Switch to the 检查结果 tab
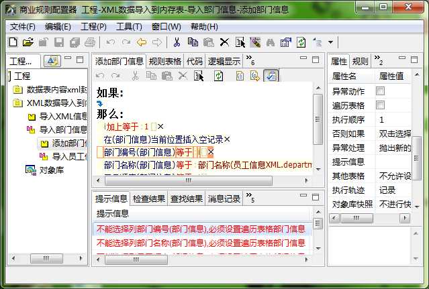 point(149,199)
